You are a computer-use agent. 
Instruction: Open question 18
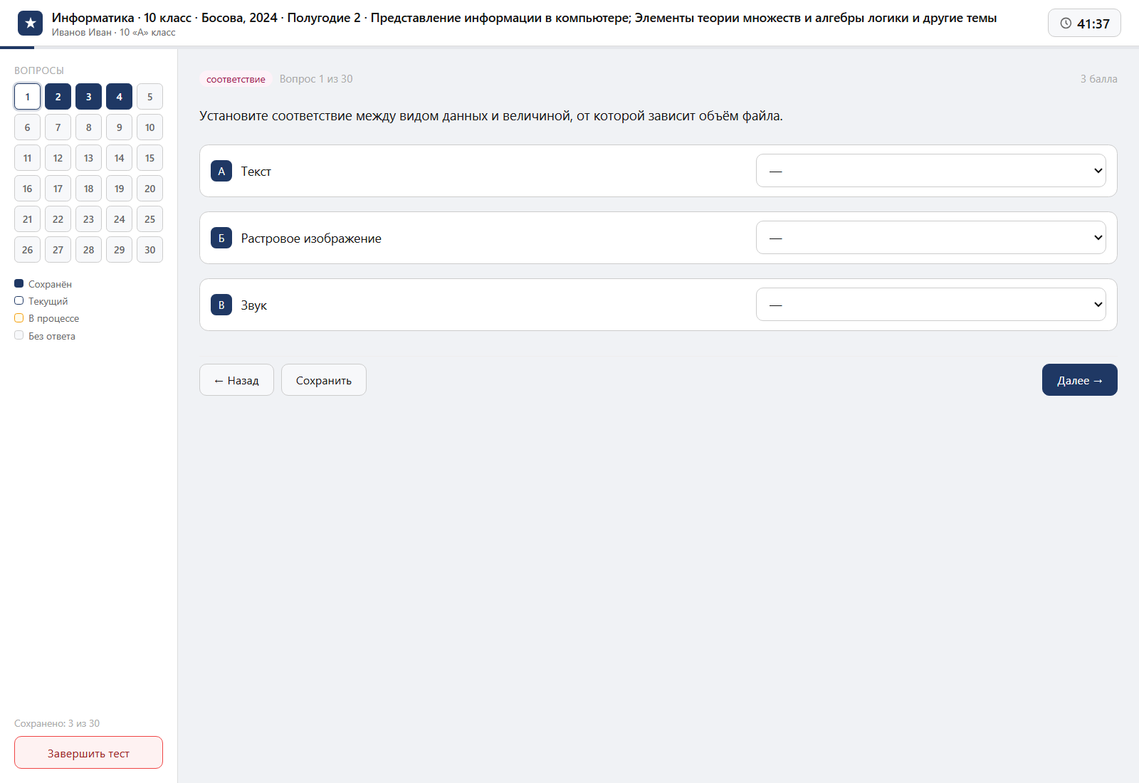(x=88, y=189)
